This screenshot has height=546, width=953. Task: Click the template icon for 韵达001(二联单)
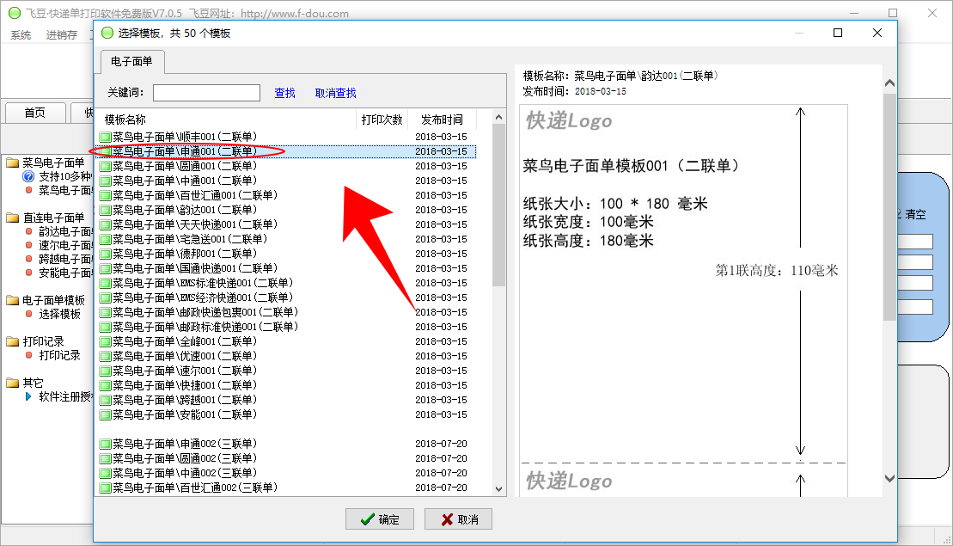(105, 210)
